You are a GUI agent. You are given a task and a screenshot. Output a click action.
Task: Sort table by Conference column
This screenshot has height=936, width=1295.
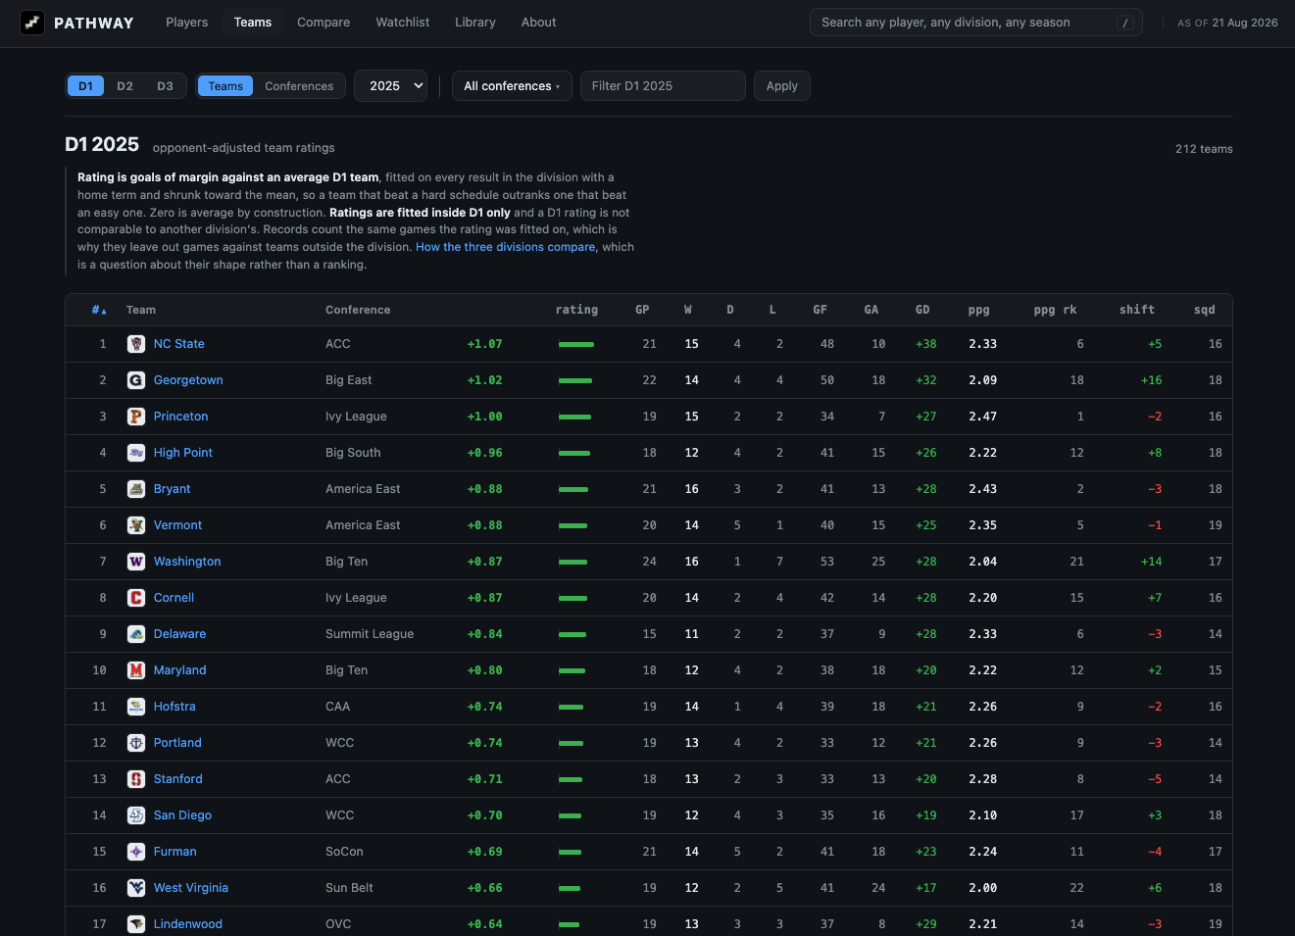point(358,310)
